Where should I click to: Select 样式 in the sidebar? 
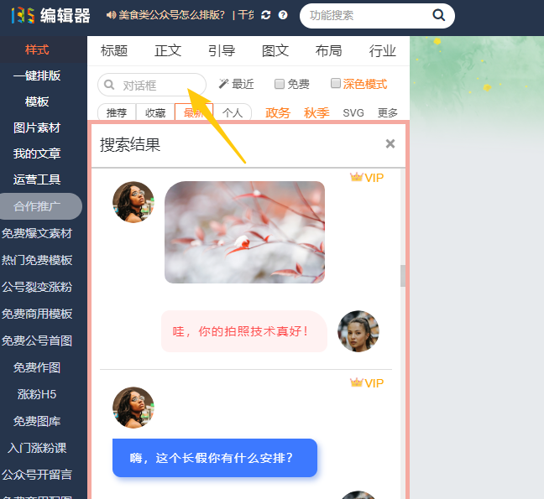(37, 49)
